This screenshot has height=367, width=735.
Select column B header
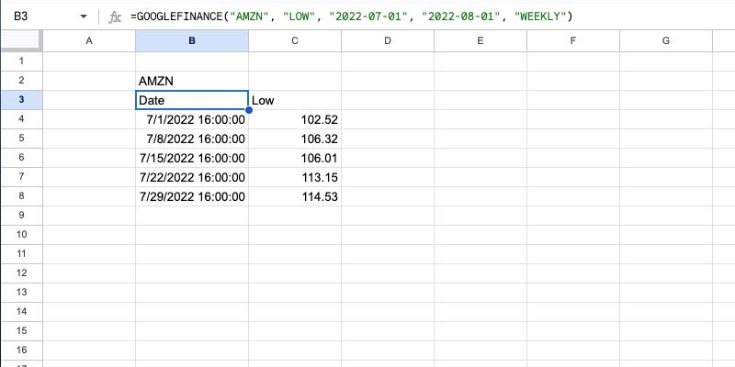click(x=191, y=40)
